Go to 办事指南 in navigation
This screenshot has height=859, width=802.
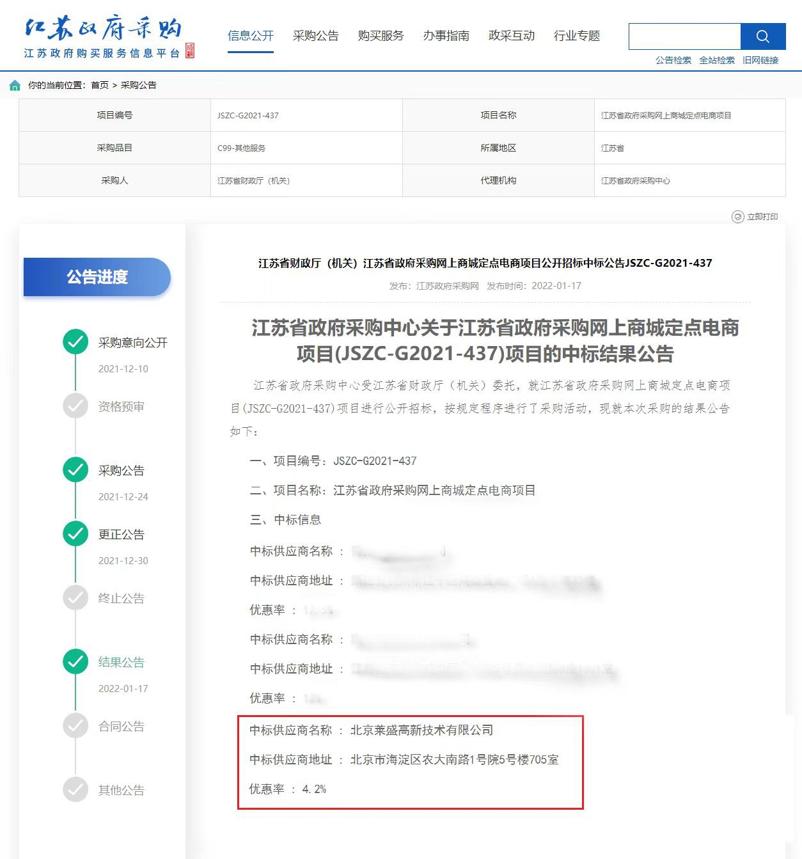446,36
